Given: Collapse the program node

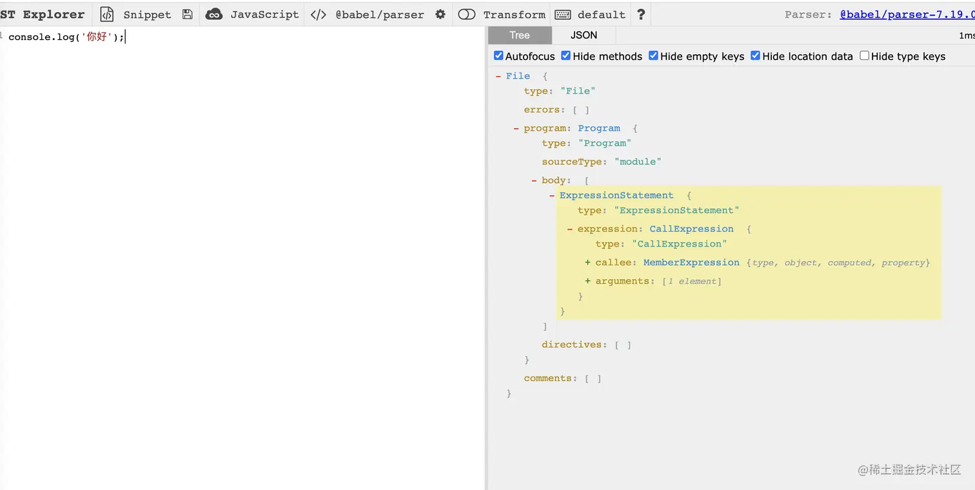Looking at the screenshot, I should point(517,128).
